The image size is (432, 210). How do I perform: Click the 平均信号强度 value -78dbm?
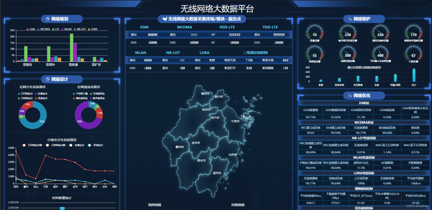pos(415,183)
